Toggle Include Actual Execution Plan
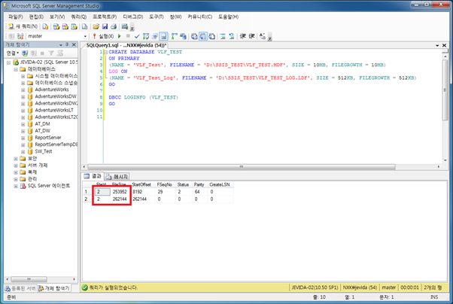This screenshot has width=453, height=304. click(175, 36)
